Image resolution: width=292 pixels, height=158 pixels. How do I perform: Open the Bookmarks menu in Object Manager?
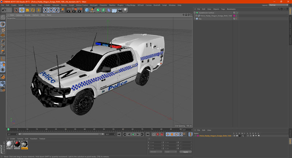pyautogui.click(x=231, y=9)
